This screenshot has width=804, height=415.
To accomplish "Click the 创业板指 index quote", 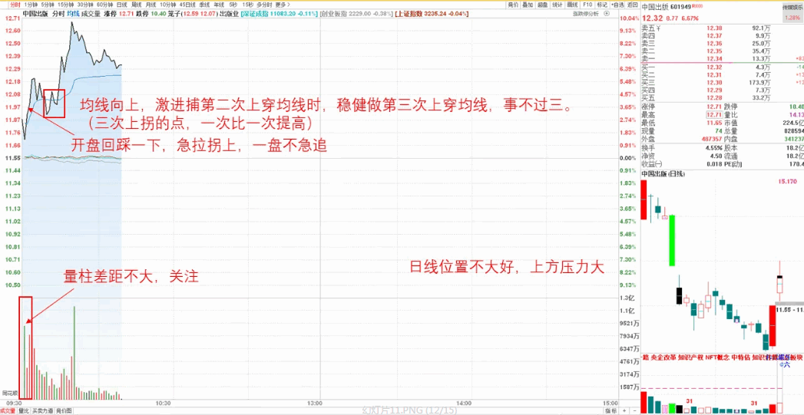I will click(357, 14).
